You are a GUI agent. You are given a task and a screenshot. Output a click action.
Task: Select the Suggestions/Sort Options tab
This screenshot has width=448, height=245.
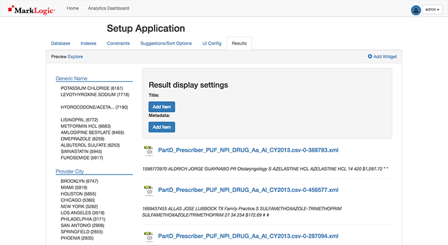coord(166,43)
